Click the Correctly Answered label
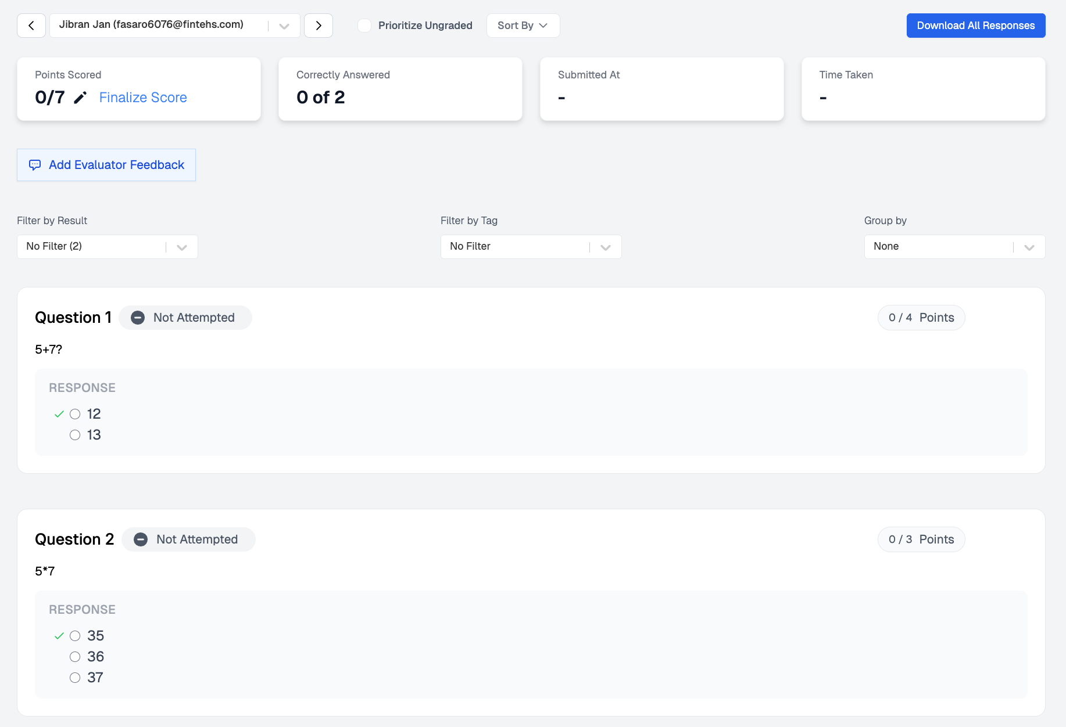Image resolution: width=1066 pixels, height=727 pixels. [343, 75]
